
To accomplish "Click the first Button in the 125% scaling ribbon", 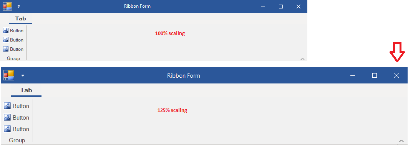I will [x=17, y=106].
